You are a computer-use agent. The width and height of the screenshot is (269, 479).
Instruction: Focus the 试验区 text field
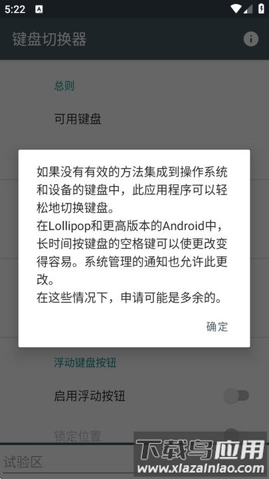point(67,461)
